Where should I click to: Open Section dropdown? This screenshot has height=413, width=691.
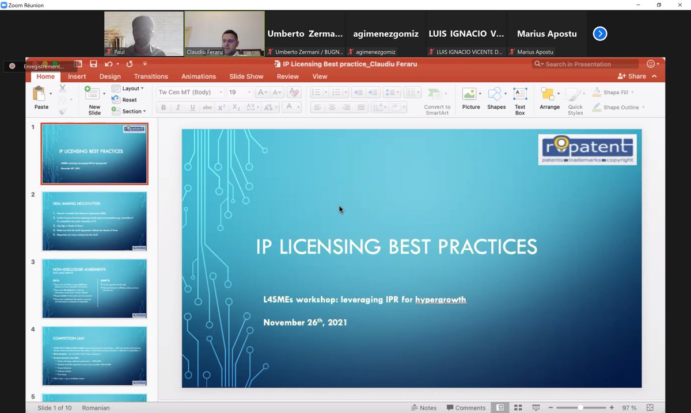tap(128, 111)
